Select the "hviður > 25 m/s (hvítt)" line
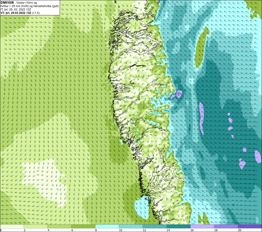The image size is (262, 232). pos(15,6)
